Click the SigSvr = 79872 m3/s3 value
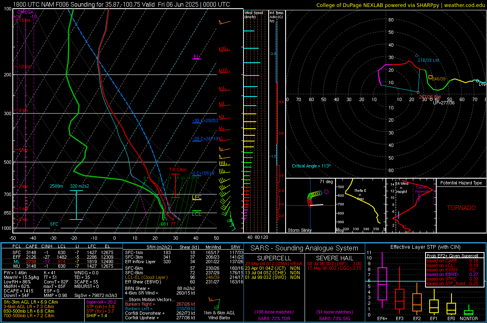The width and height of the screenshot is (487, 323). pyautogui.click(x=95, y=295)
